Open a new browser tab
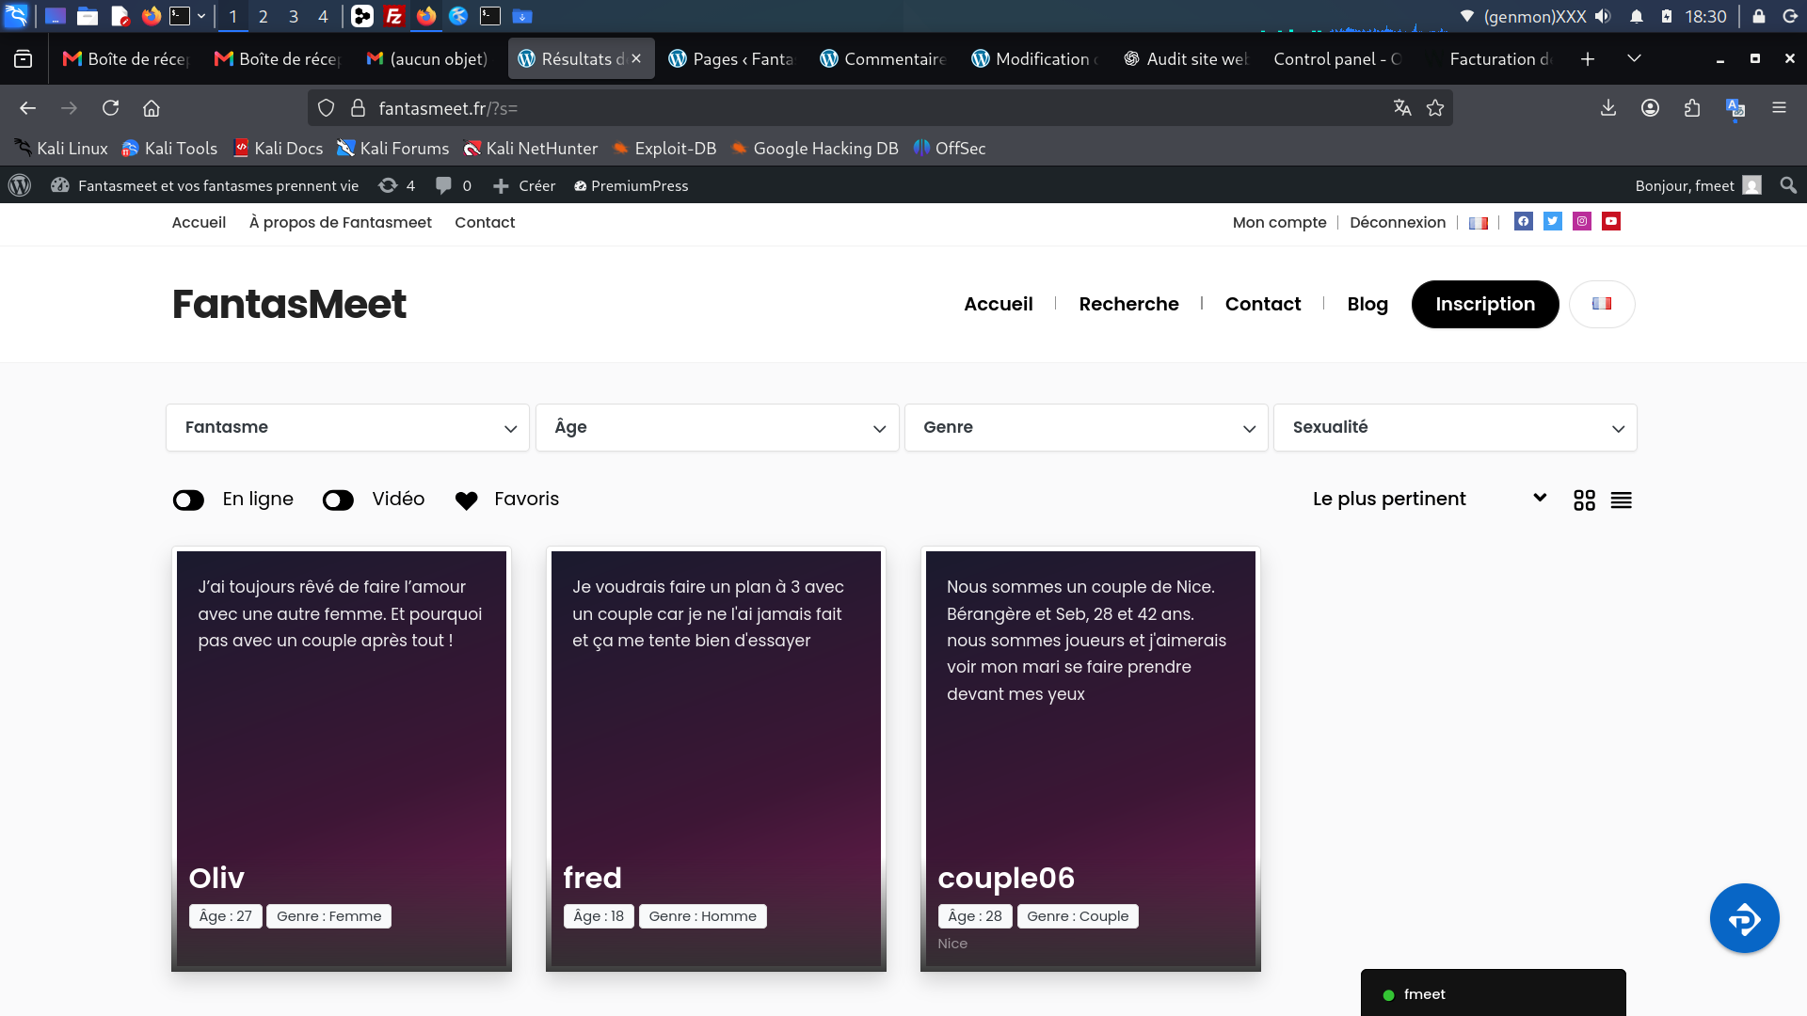 point(1588,58)
